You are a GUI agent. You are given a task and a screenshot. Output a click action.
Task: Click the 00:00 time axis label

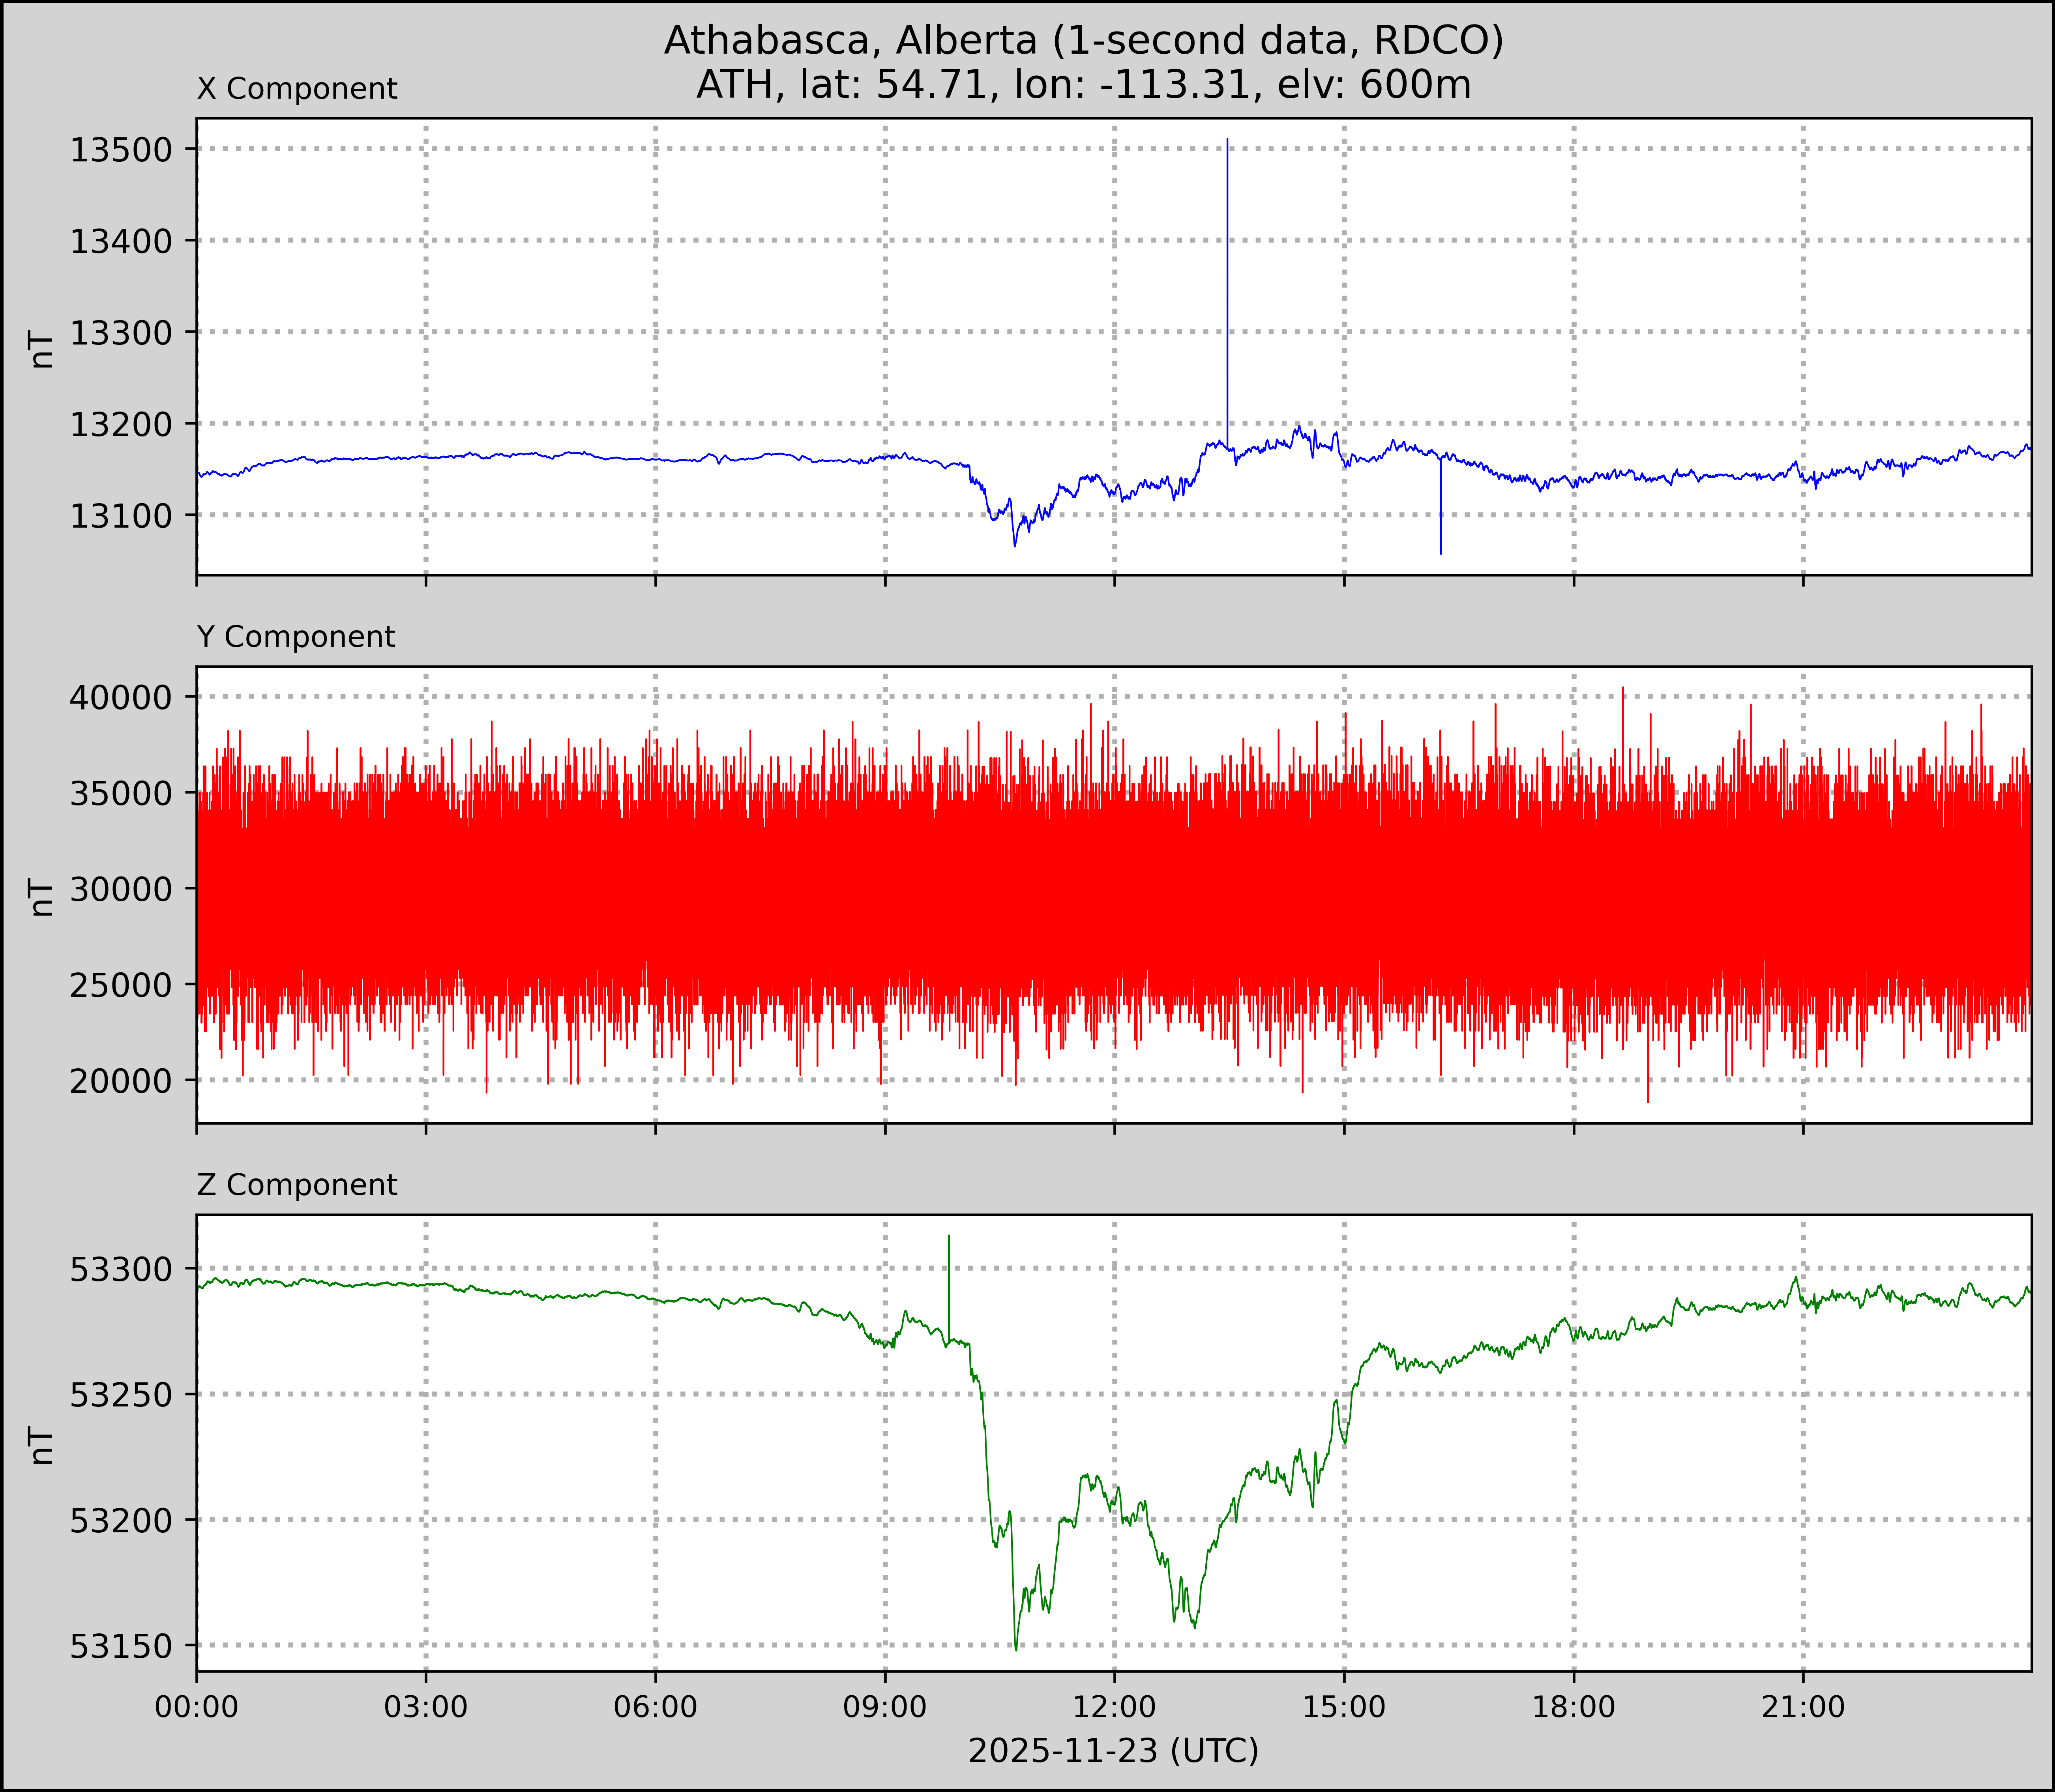(197, 1707)
